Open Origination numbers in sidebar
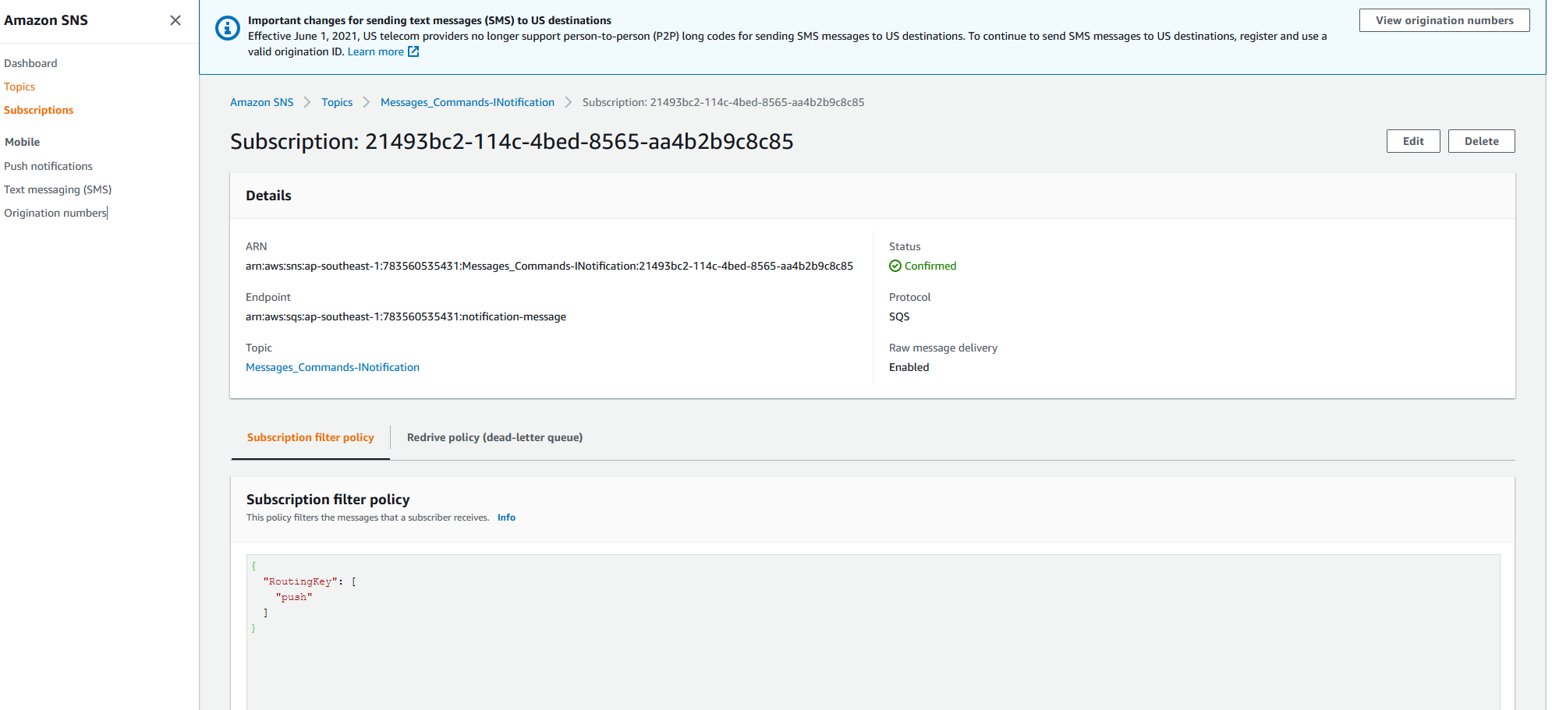The height and width of the screenshot is (710, 1552). coord(55,213)
